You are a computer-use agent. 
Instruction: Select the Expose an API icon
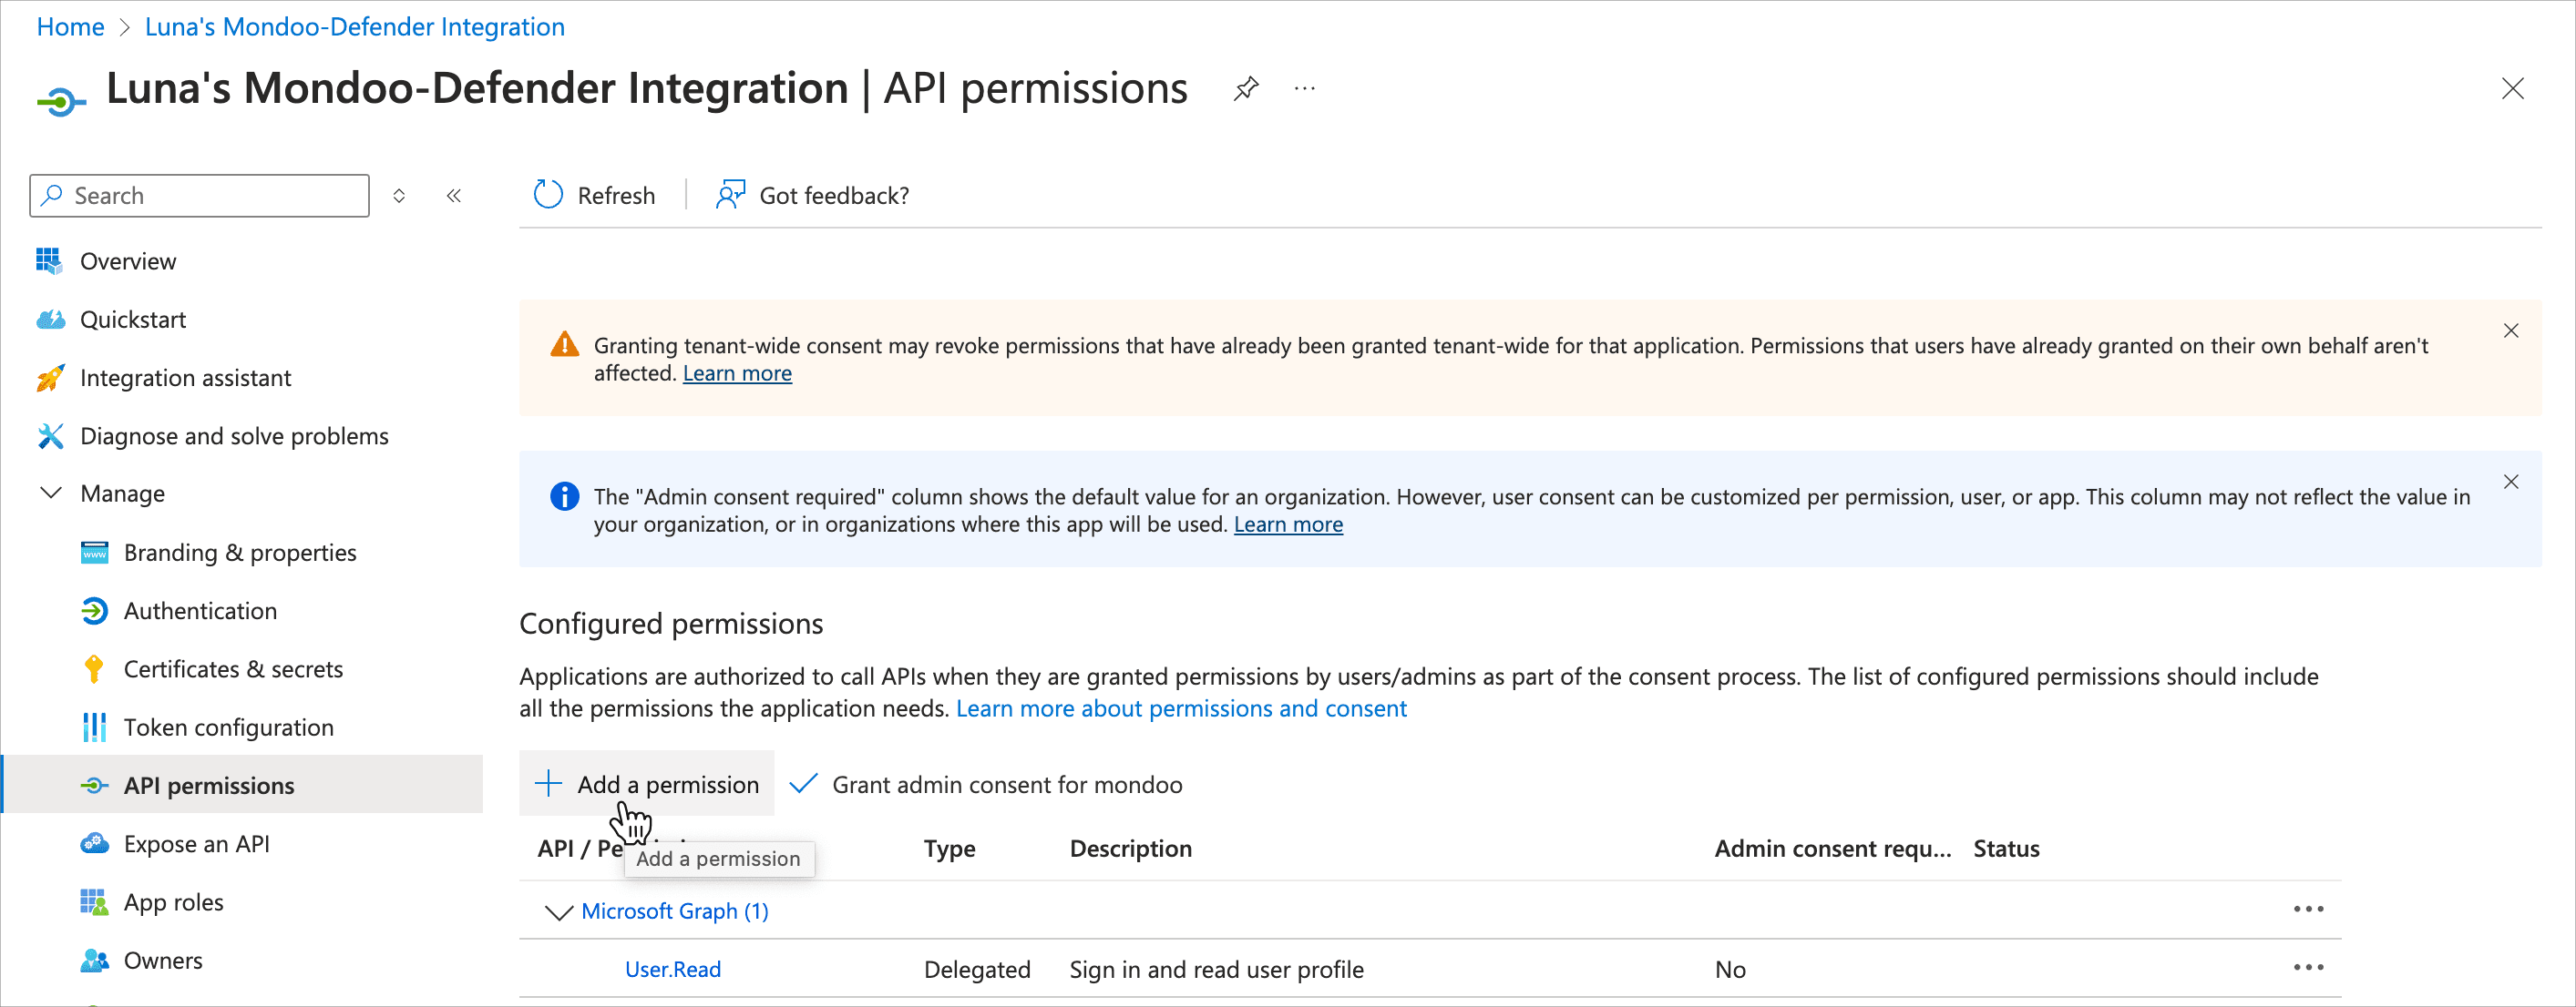pos(94,843)
